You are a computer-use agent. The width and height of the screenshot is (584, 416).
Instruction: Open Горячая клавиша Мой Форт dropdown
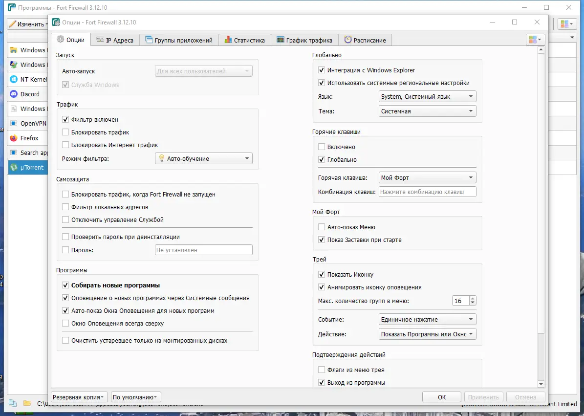coord(427,177)
